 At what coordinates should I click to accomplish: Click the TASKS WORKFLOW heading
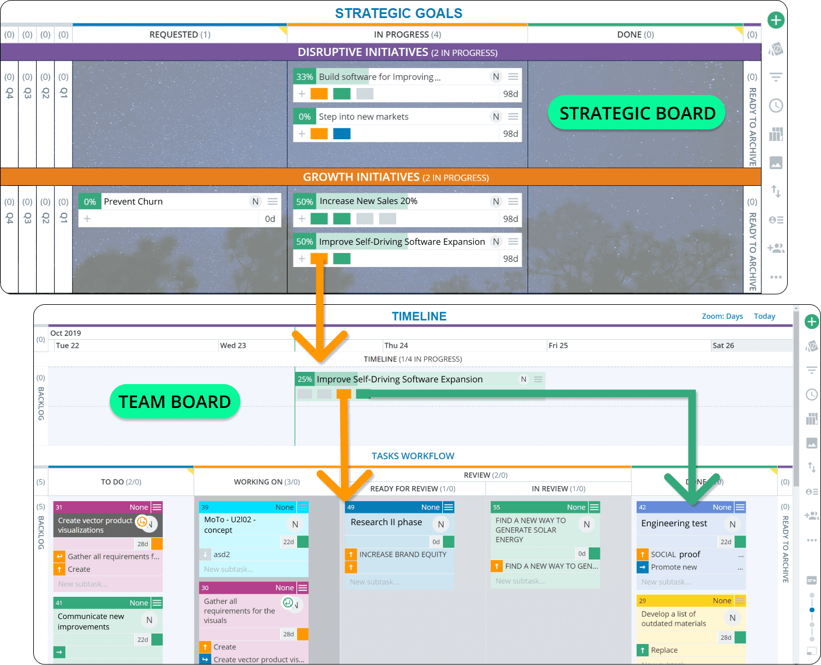(413, 456)
